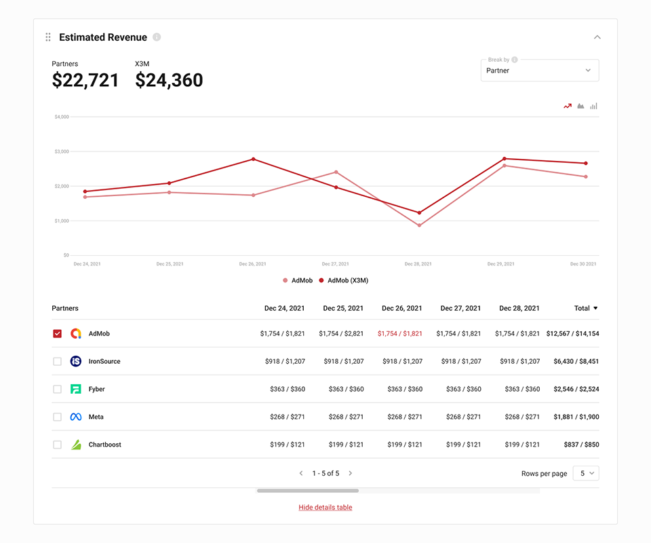Image resolution: width=651 pixels, height=543 pixels.
Task: Uncheck the AdMob partner checkbox
Action: pyautogui.click(x=57, y=334)
